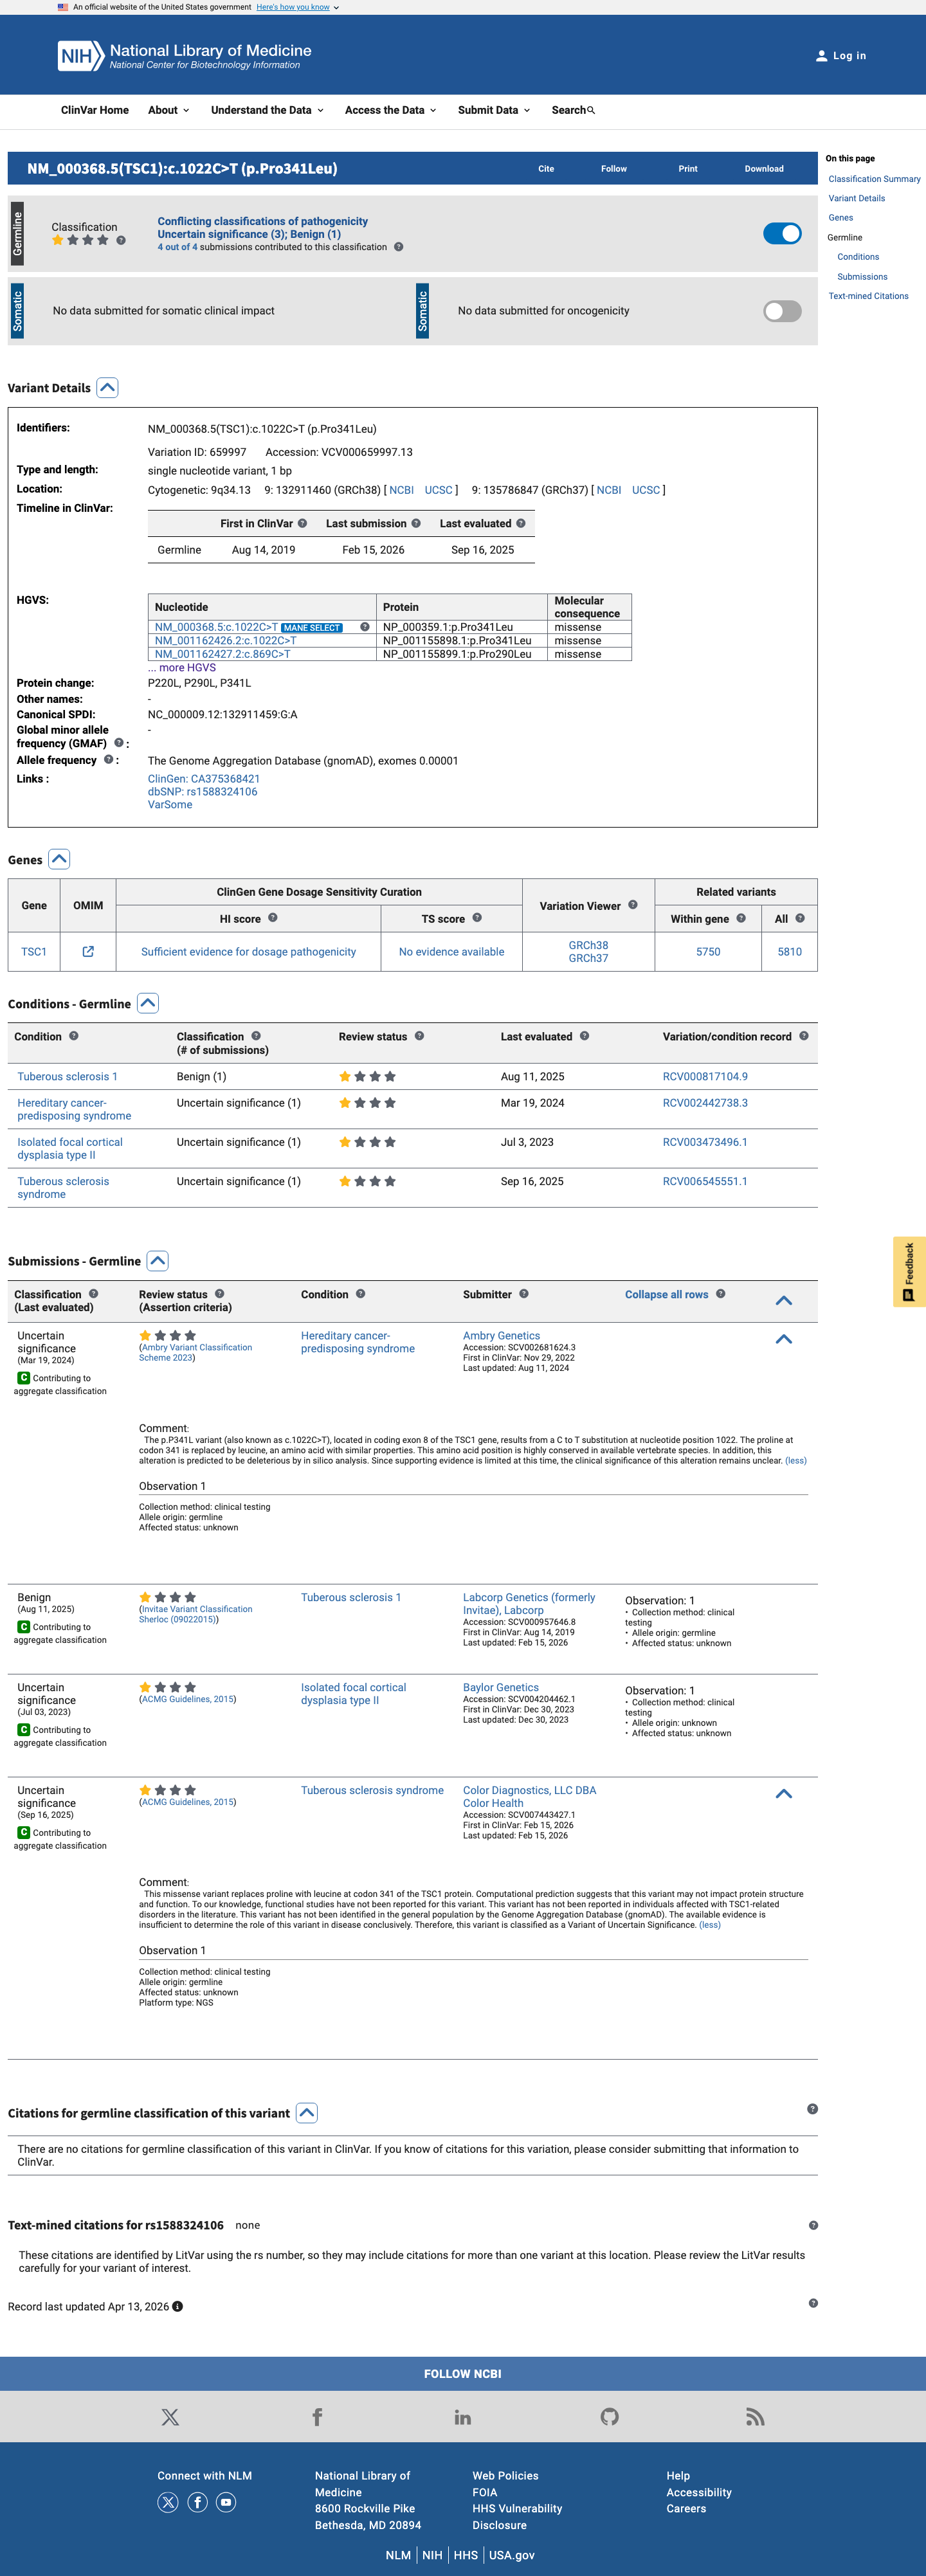Viewport: 926px width, 2576px height.
Task: Click the 5750 within gene variants count
Action: point(708,951)
